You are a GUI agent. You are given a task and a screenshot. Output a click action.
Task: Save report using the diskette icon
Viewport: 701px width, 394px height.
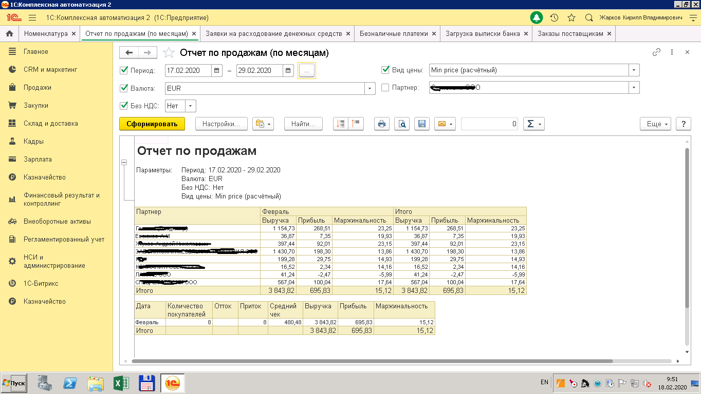tap(421, 124)
